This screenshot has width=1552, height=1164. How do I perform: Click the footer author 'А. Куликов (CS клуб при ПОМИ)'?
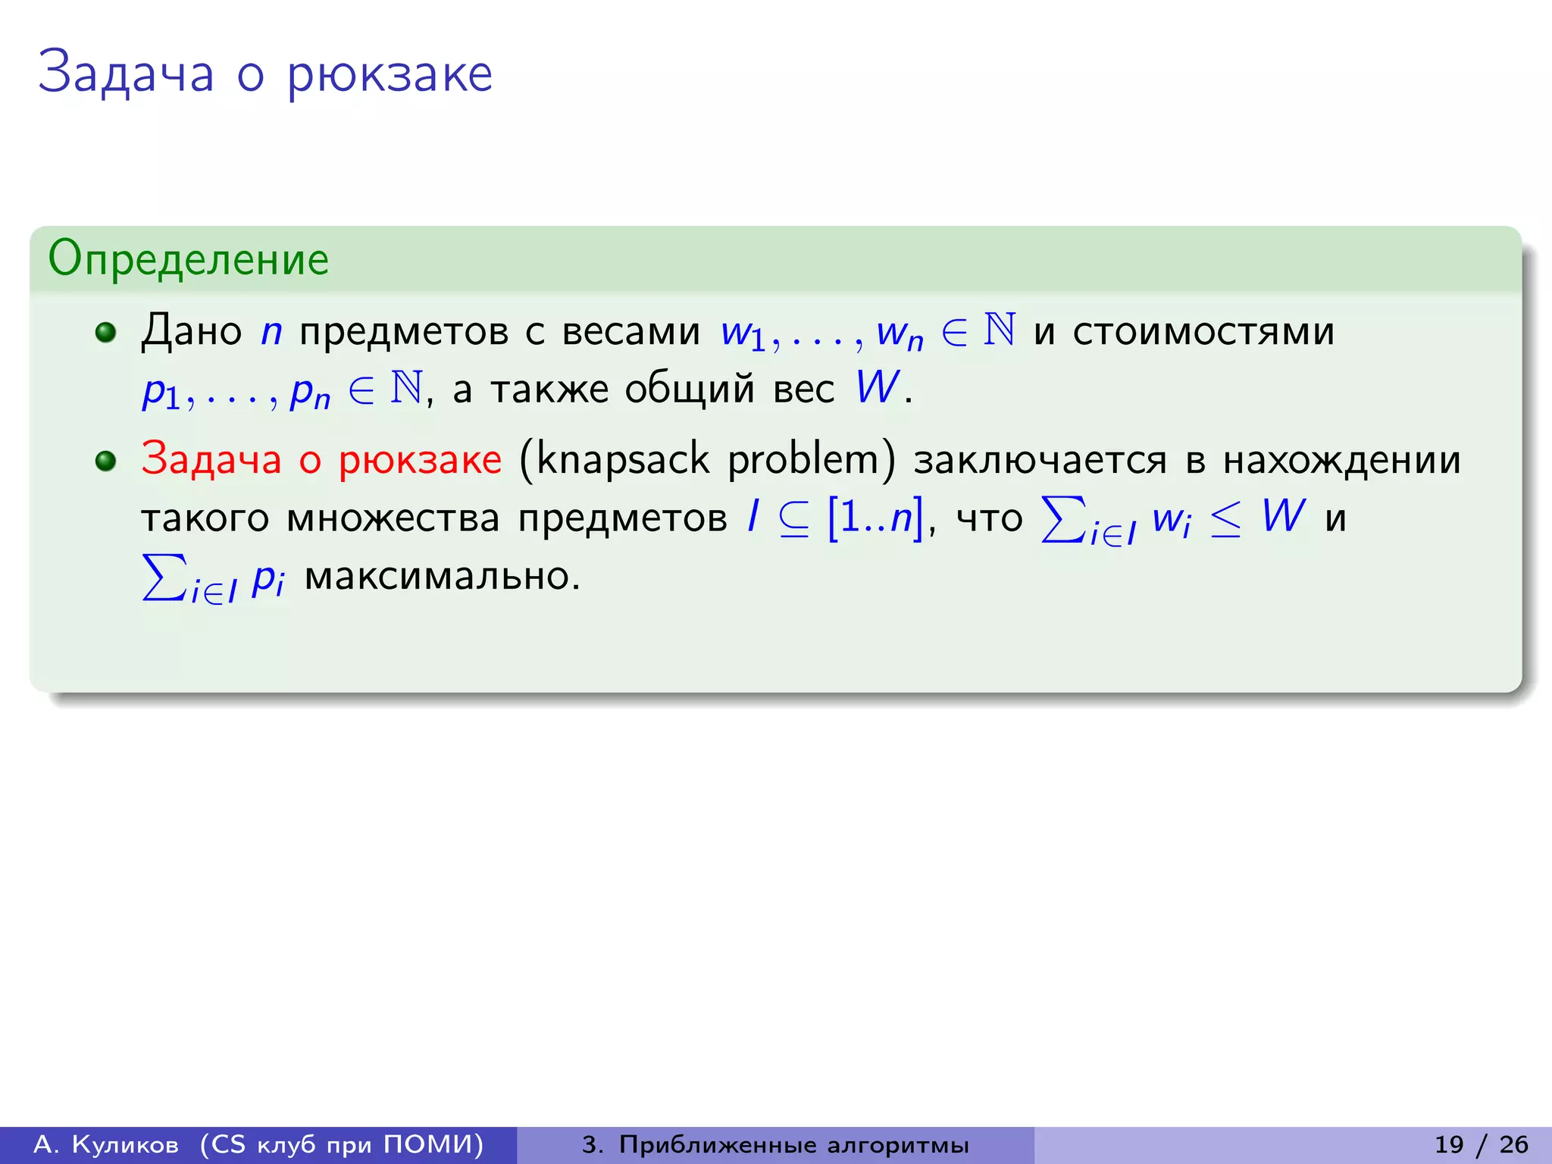coord(258,1144)
